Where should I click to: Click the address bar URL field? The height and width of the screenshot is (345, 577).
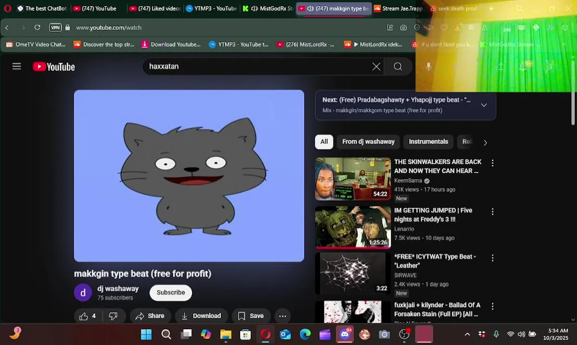click(108, 28)
